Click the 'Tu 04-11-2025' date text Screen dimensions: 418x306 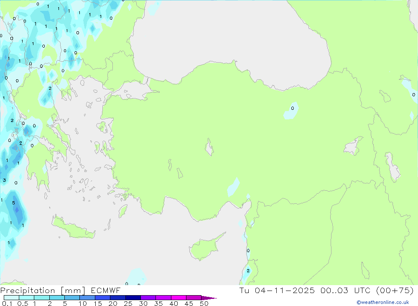click(x=277, y=291)
